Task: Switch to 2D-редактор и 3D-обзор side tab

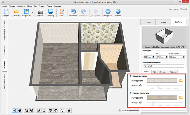Action: (5, 31)
